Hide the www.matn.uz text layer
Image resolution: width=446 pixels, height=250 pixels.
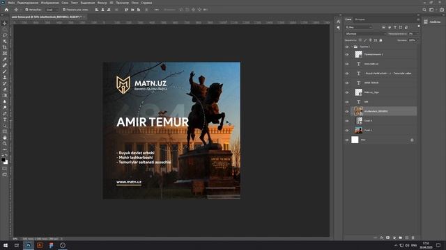coord(347,64)
